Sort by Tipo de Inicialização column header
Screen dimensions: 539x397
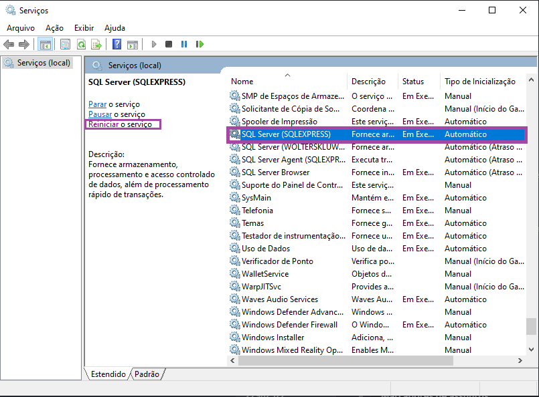(483, 82)
